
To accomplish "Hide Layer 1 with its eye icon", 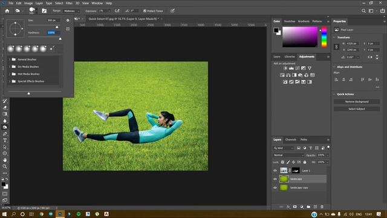I will coord(275,171).
